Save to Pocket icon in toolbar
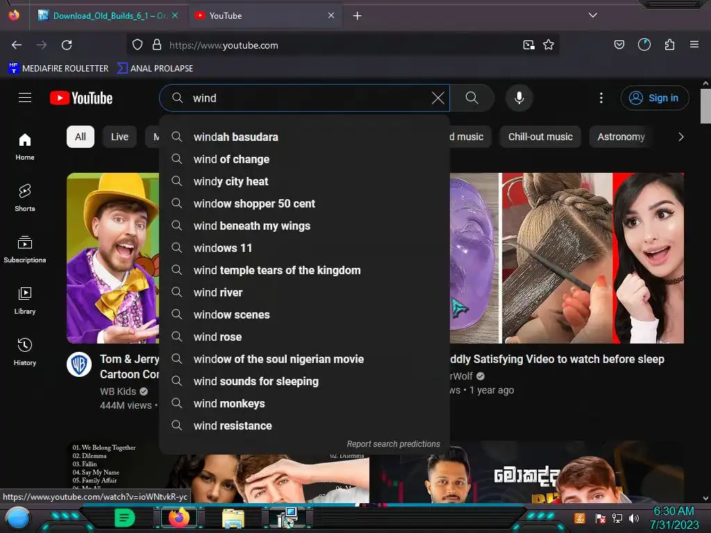 pyautogui.click(x=619, y=44)
